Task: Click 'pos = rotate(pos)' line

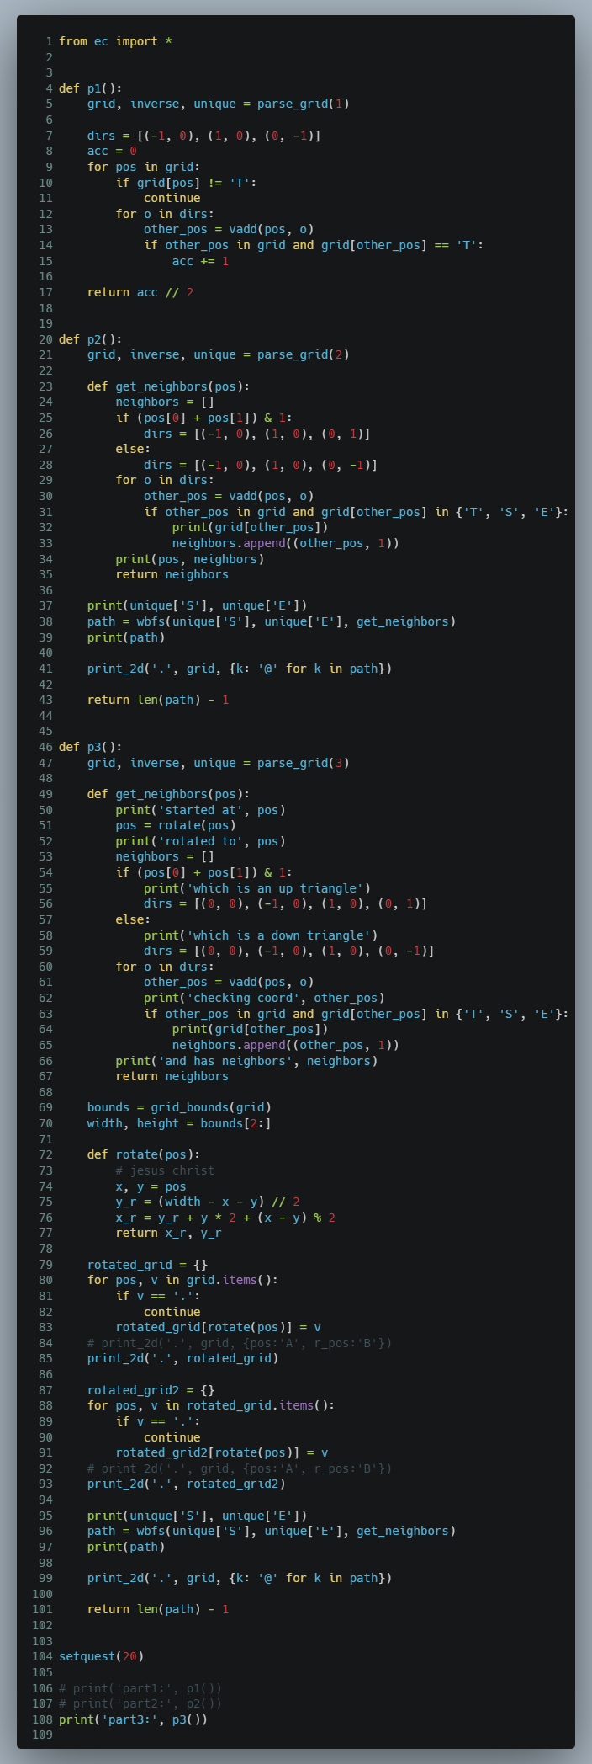Action: tap(176, 825)
